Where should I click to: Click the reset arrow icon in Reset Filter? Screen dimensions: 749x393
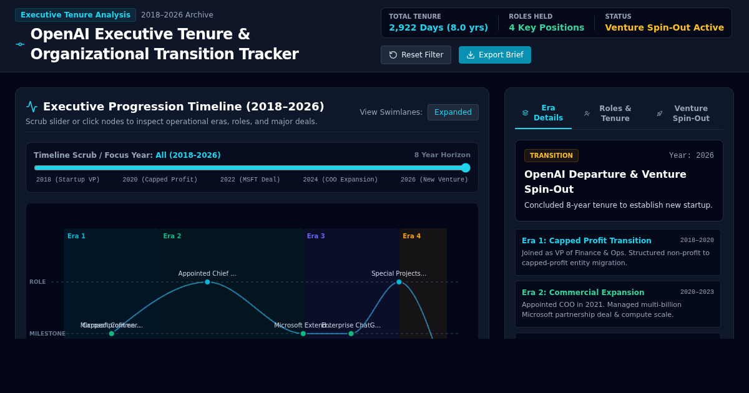[x=393, y=55]
